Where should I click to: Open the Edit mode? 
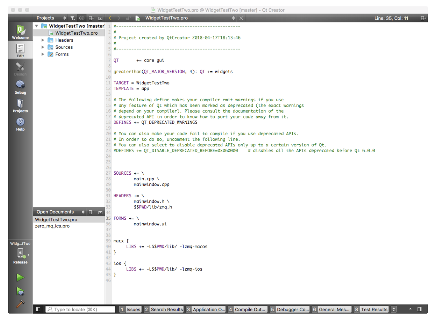click(20, 49)
